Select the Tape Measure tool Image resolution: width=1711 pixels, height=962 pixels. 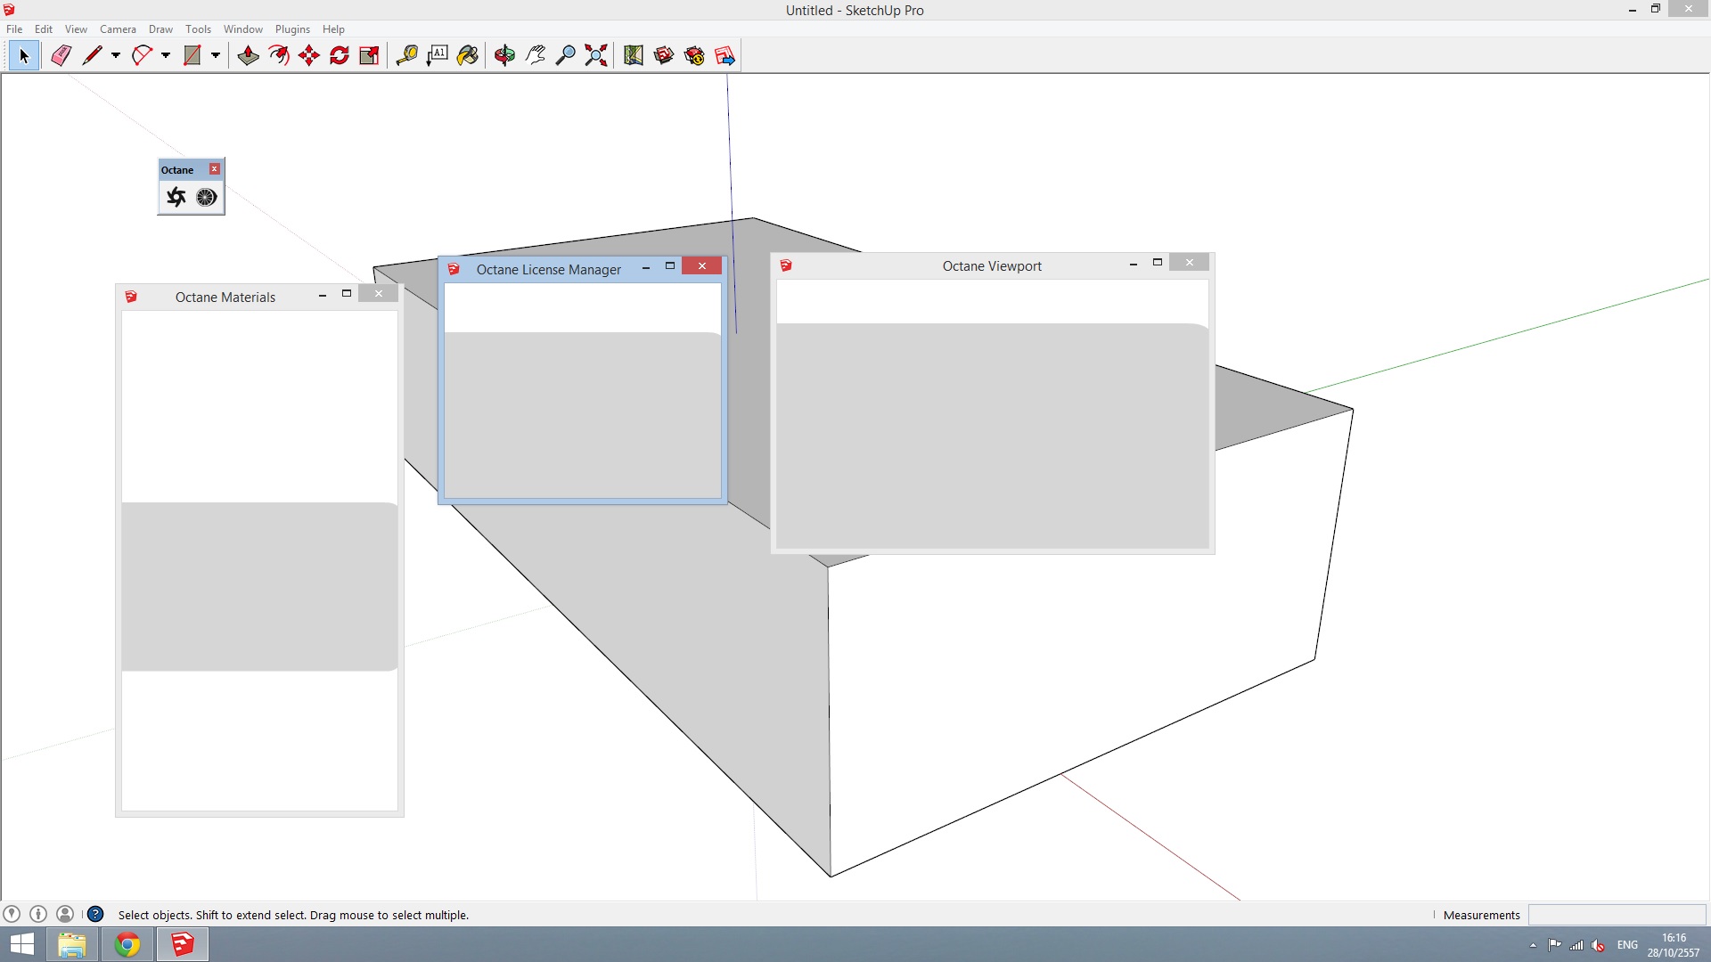click(x=406, y=55)
